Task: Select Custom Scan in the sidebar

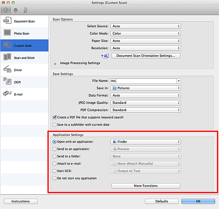Action: click(24, 45)
